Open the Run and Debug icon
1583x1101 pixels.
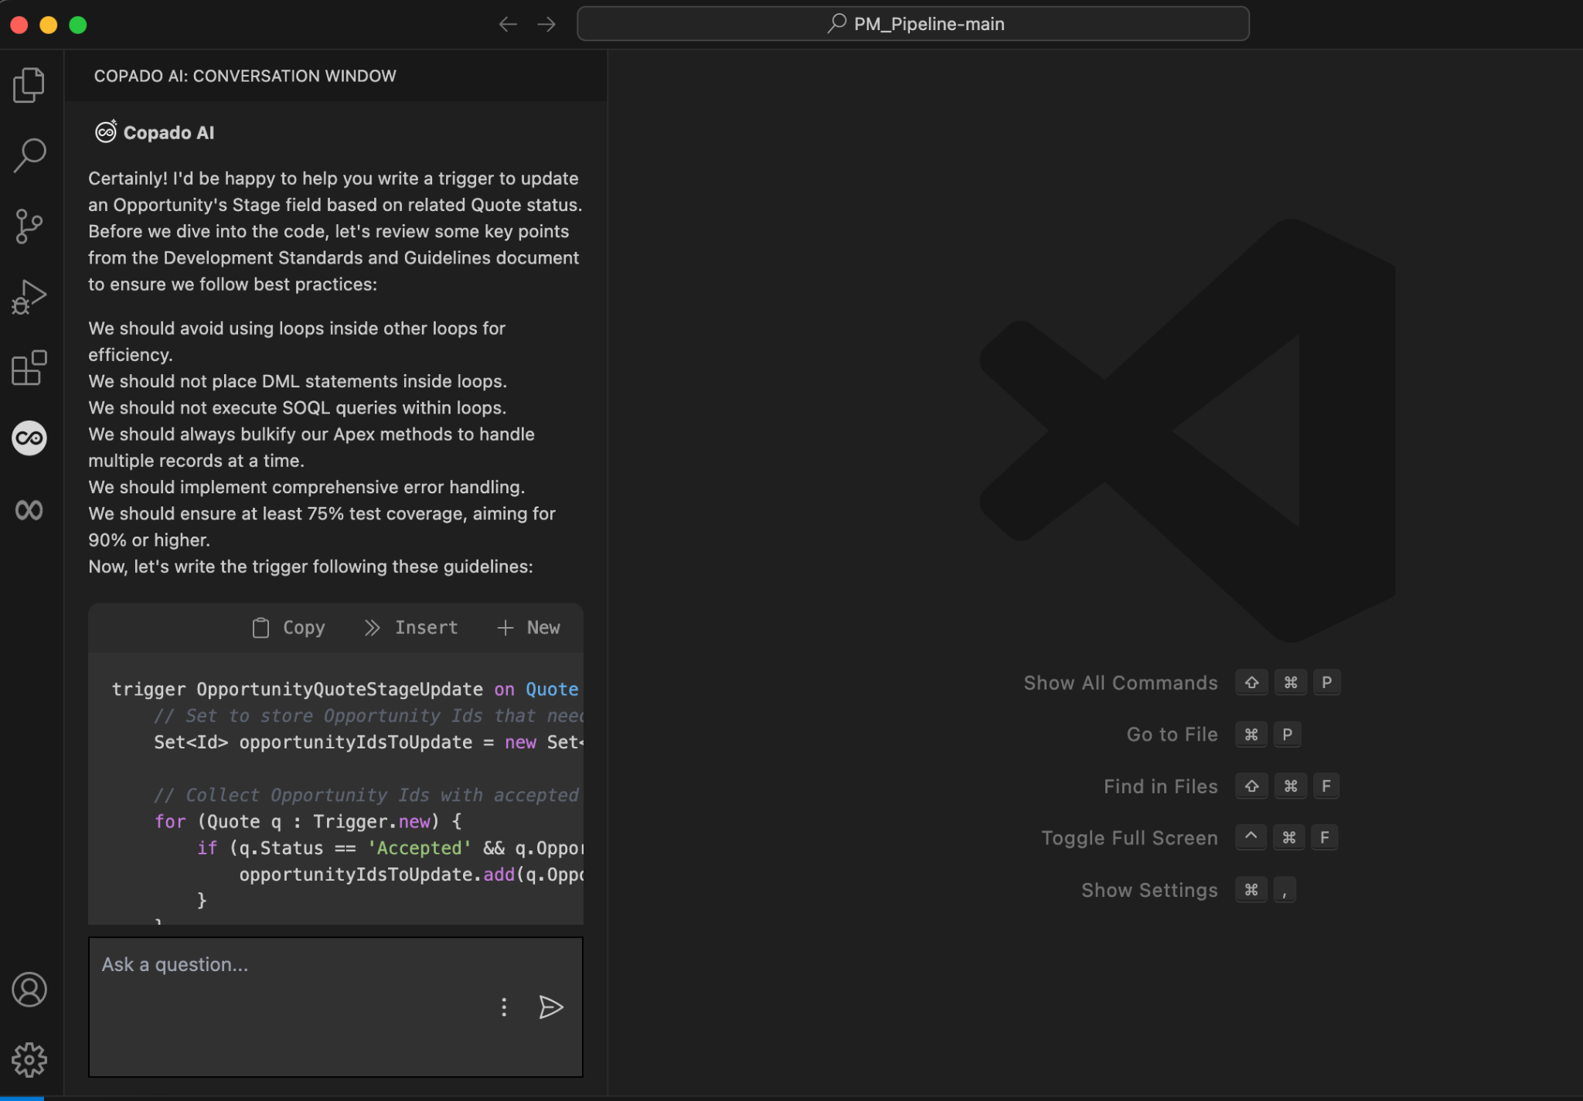[29, 297]
